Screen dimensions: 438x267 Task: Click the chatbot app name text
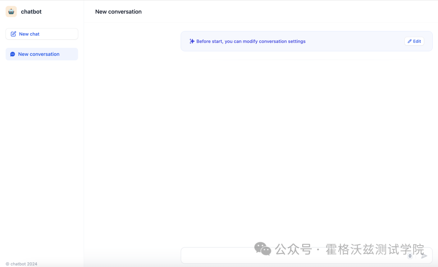click(31, 12)
